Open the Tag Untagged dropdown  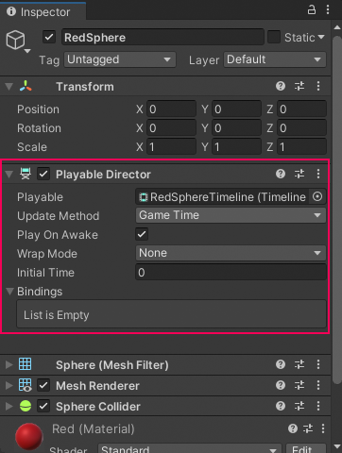pos(120,59)
